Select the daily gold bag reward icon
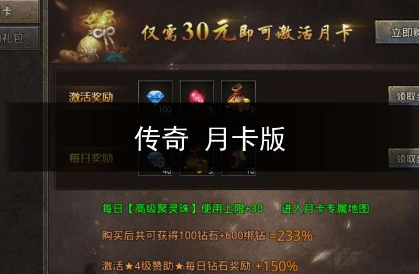The height and width of the screenshot is (274, 419). (x=197, y=159)
